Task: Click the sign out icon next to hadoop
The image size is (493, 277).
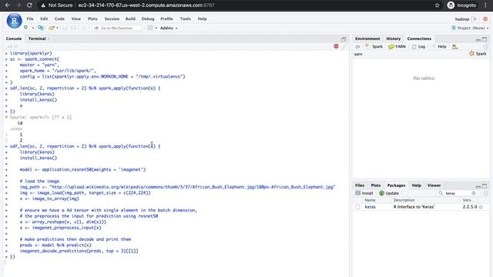Action: (x=474, y=19)
